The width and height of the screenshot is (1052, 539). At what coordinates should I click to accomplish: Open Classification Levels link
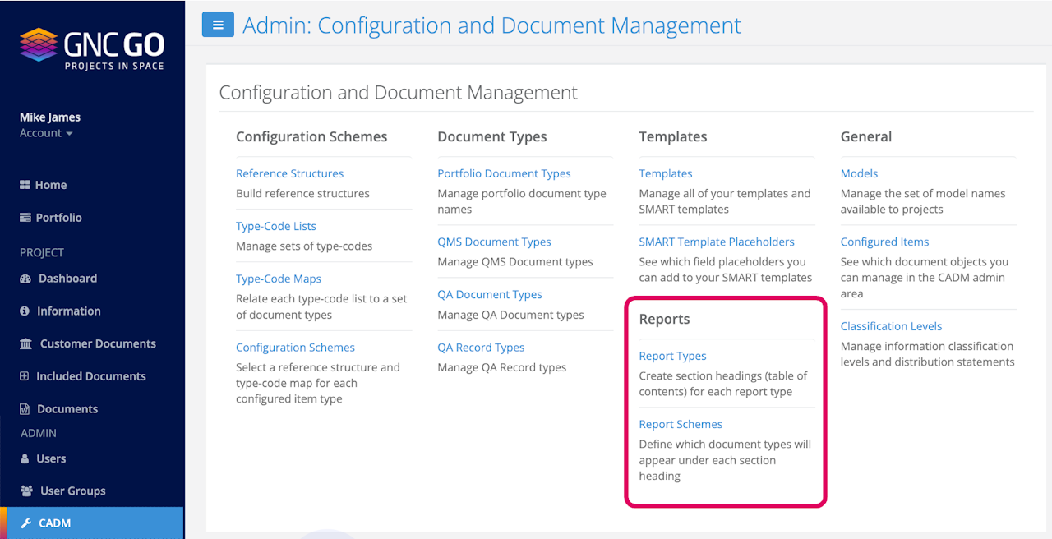point(891,326)
